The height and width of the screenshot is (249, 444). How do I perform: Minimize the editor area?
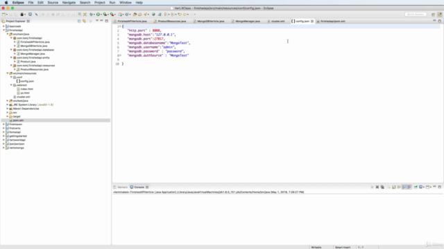pos(434,21)
